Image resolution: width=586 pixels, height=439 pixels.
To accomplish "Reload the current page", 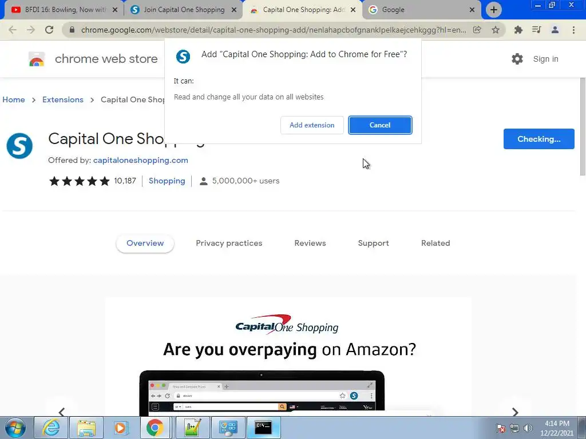I will coord(49,30).
